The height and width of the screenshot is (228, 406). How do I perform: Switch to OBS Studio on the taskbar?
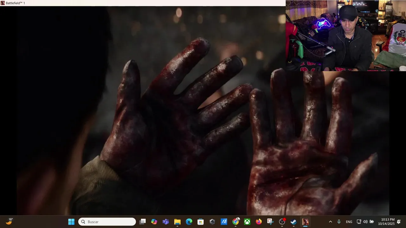(x=282, y=222)
